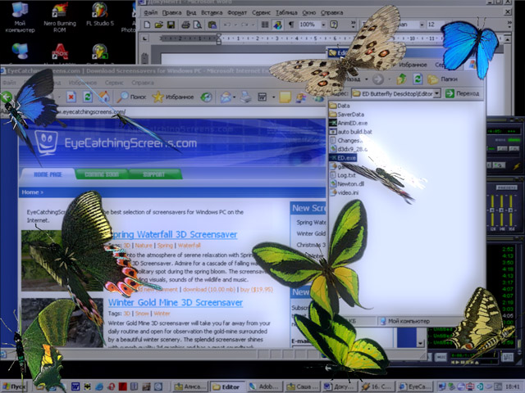Select Log.txt file
Image resolution: width=525 pixels, height=393 pixels.
tap(343, 175)
